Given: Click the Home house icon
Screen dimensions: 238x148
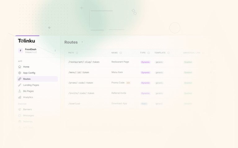Looking at the screenshot, I should tap(20, 67).
